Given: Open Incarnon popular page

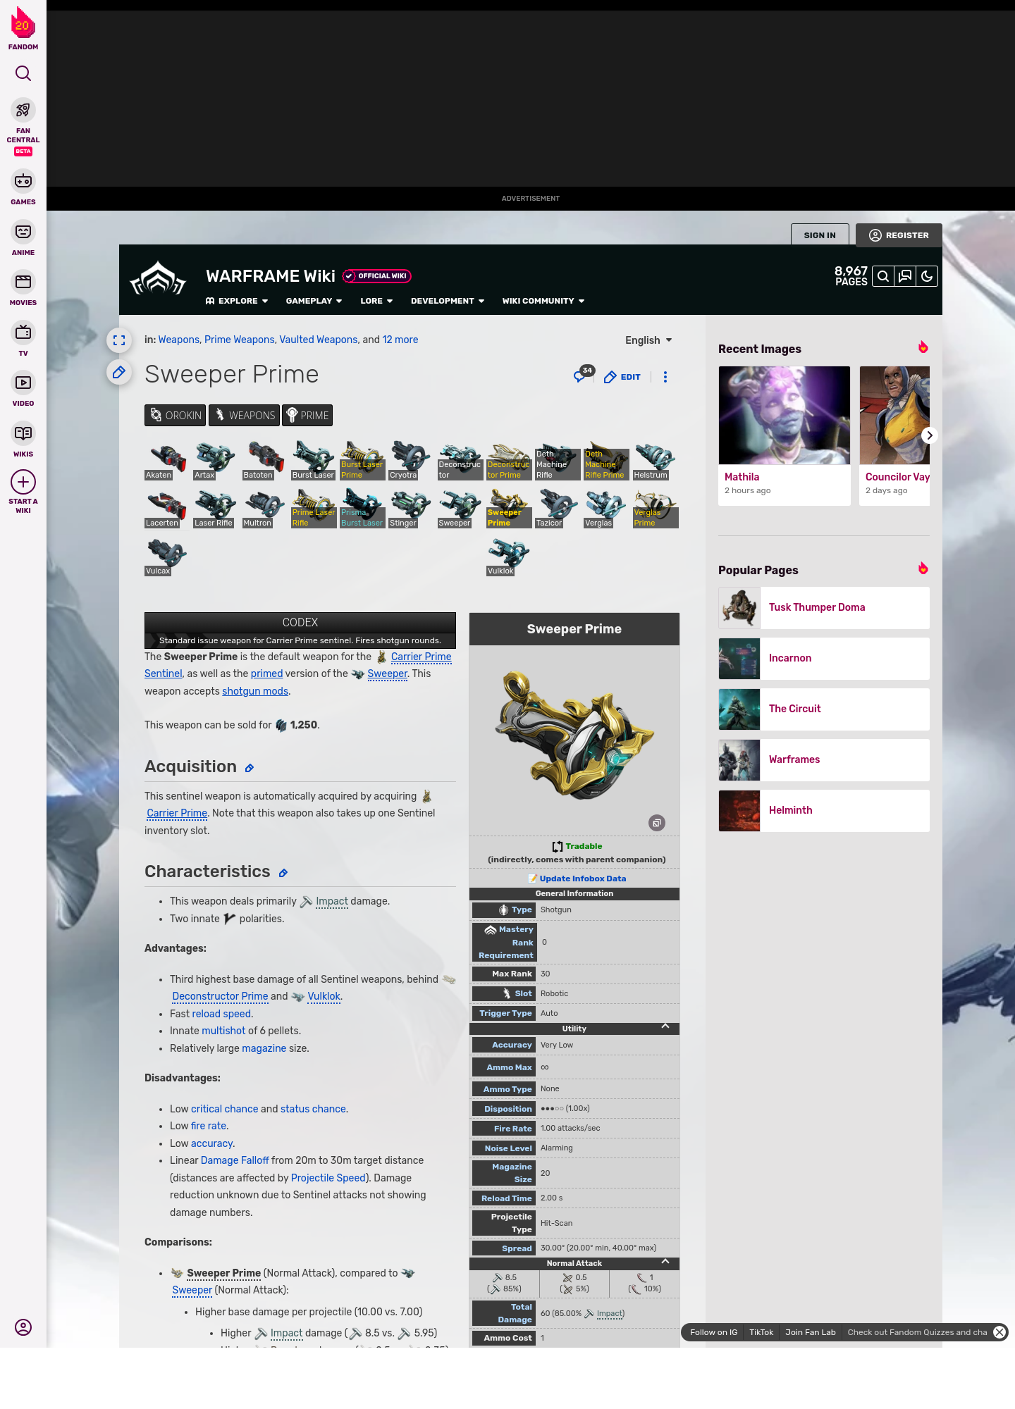Looking at the screenshot, I should (824, 659).
